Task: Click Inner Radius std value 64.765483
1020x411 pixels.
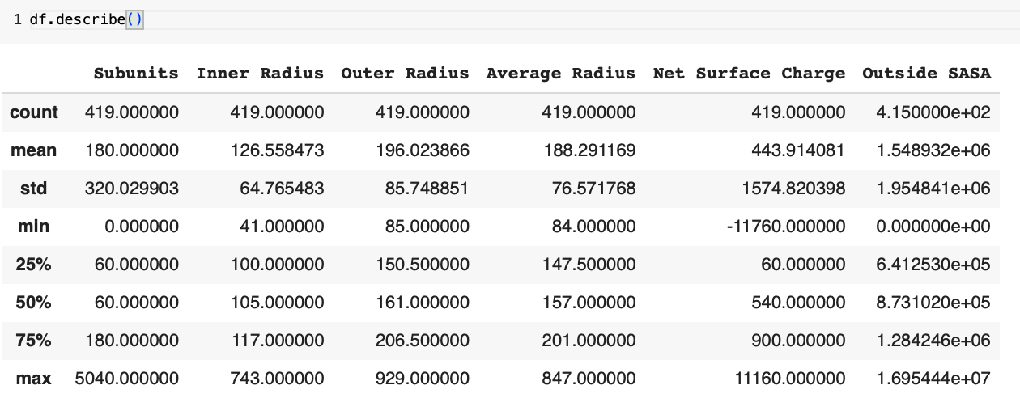Action: pyautogui.click(x=282, y=189)
